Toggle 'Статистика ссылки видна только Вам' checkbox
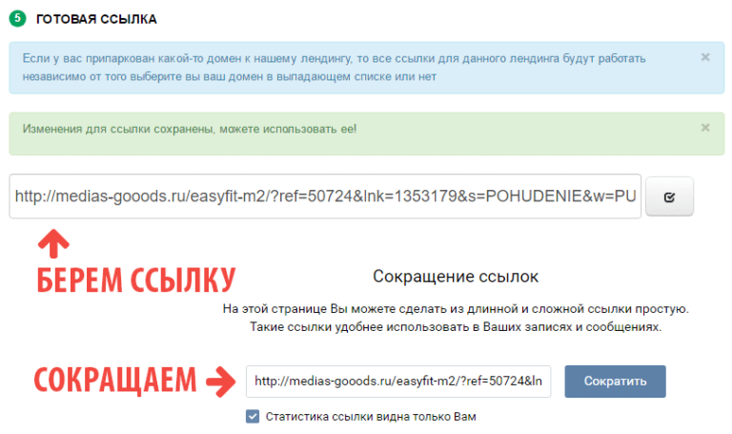The height and width of the screenshot is (434, 732). pyautogui.click(x=253, y=416)
